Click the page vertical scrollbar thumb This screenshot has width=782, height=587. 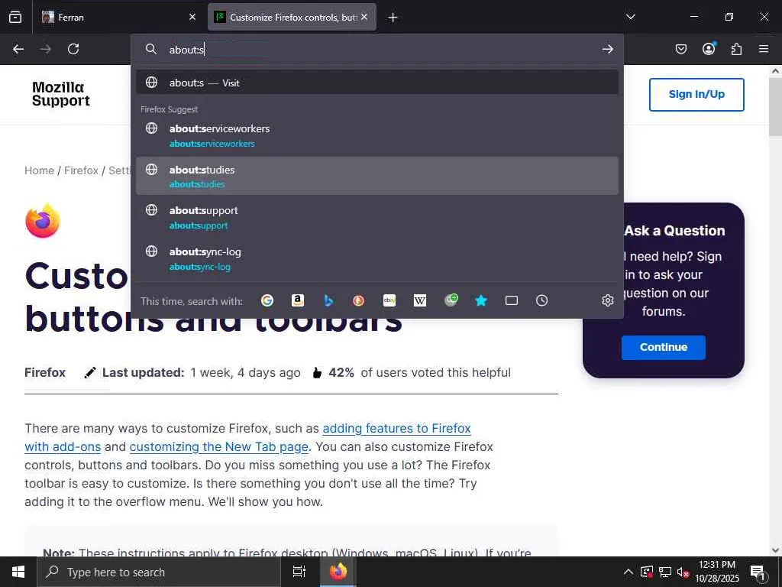[775, 107]
